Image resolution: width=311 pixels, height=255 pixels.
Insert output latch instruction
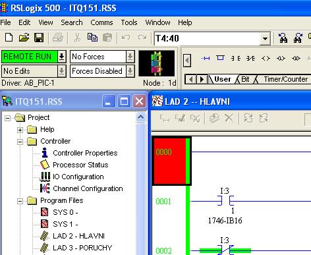coord(281,58)
